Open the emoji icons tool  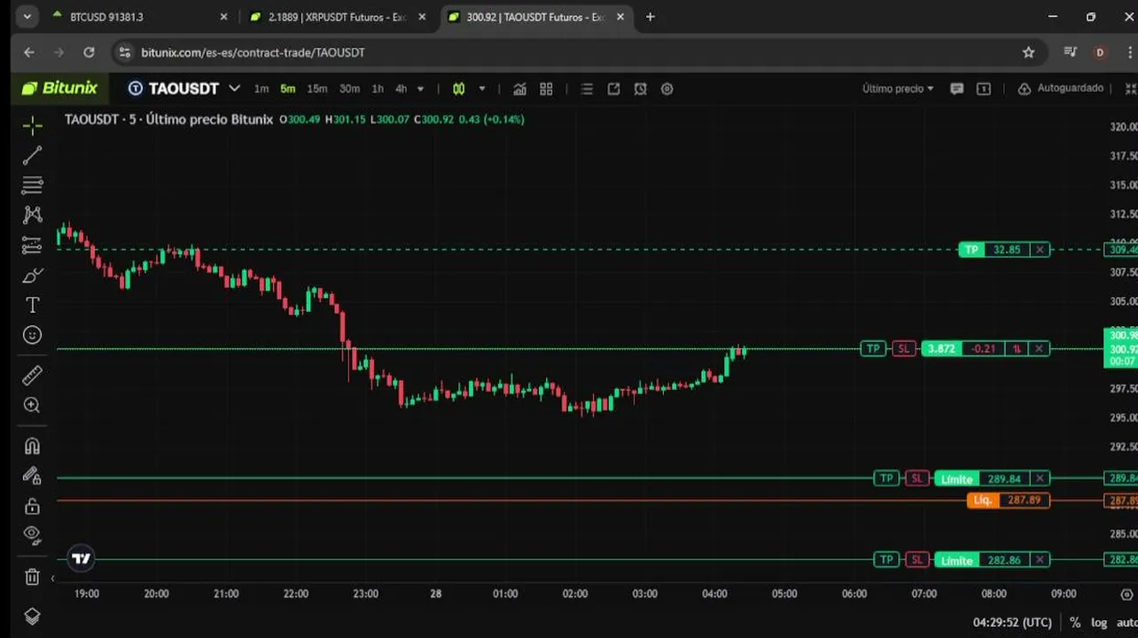(x=33, y=335)
